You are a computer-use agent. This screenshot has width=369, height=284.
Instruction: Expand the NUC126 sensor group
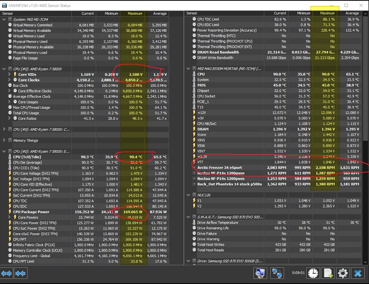[x=189, y=195]
